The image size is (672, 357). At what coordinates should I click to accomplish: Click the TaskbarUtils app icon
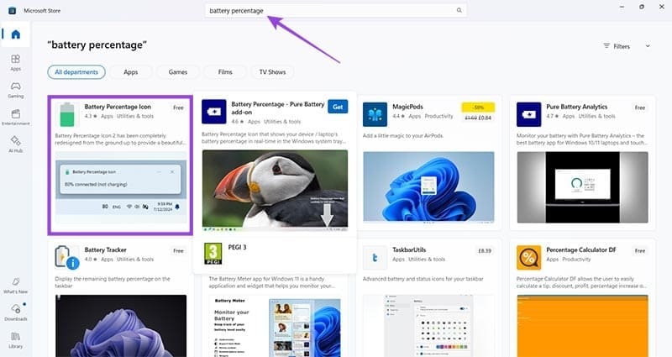click(x=375, y=258)
